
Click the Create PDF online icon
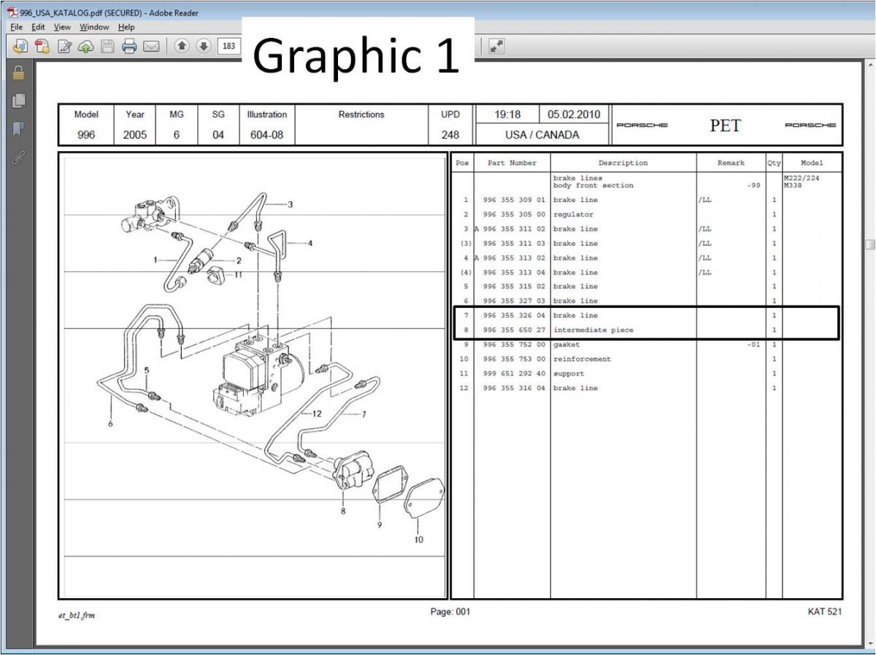42,47
